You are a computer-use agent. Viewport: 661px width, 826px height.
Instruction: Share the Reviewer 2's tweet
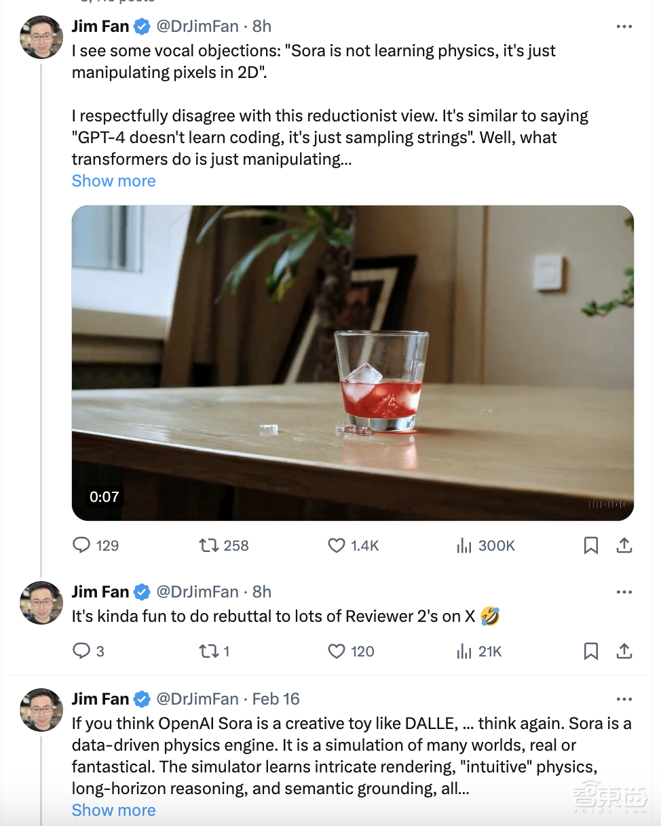point(624,652)
